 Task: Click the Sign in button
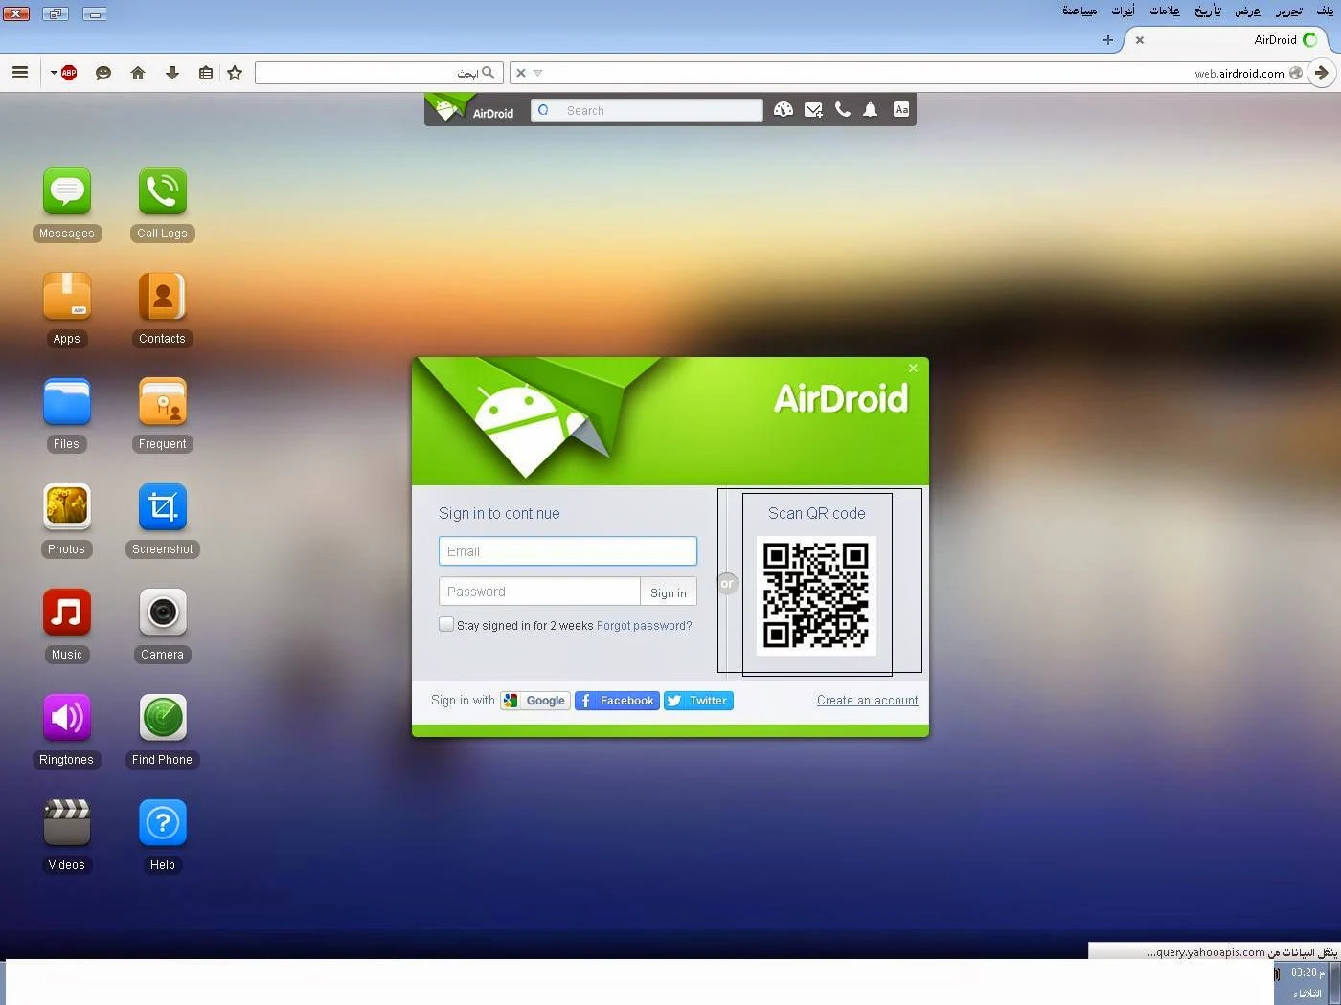click(669, 592)
